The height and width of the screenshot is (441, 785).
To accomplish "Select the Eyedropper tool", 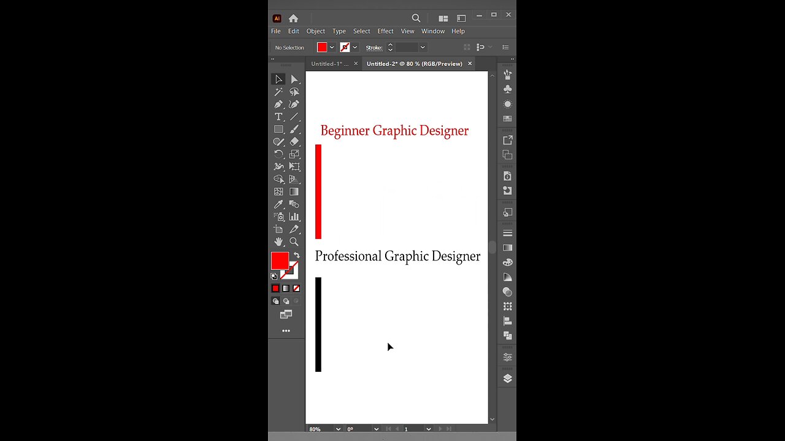I will click(x=278, y=204).
